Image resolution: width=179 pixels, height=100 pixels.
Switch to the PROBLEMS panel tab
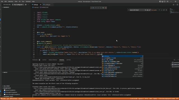pyautogui.click(x=35, y=60)
